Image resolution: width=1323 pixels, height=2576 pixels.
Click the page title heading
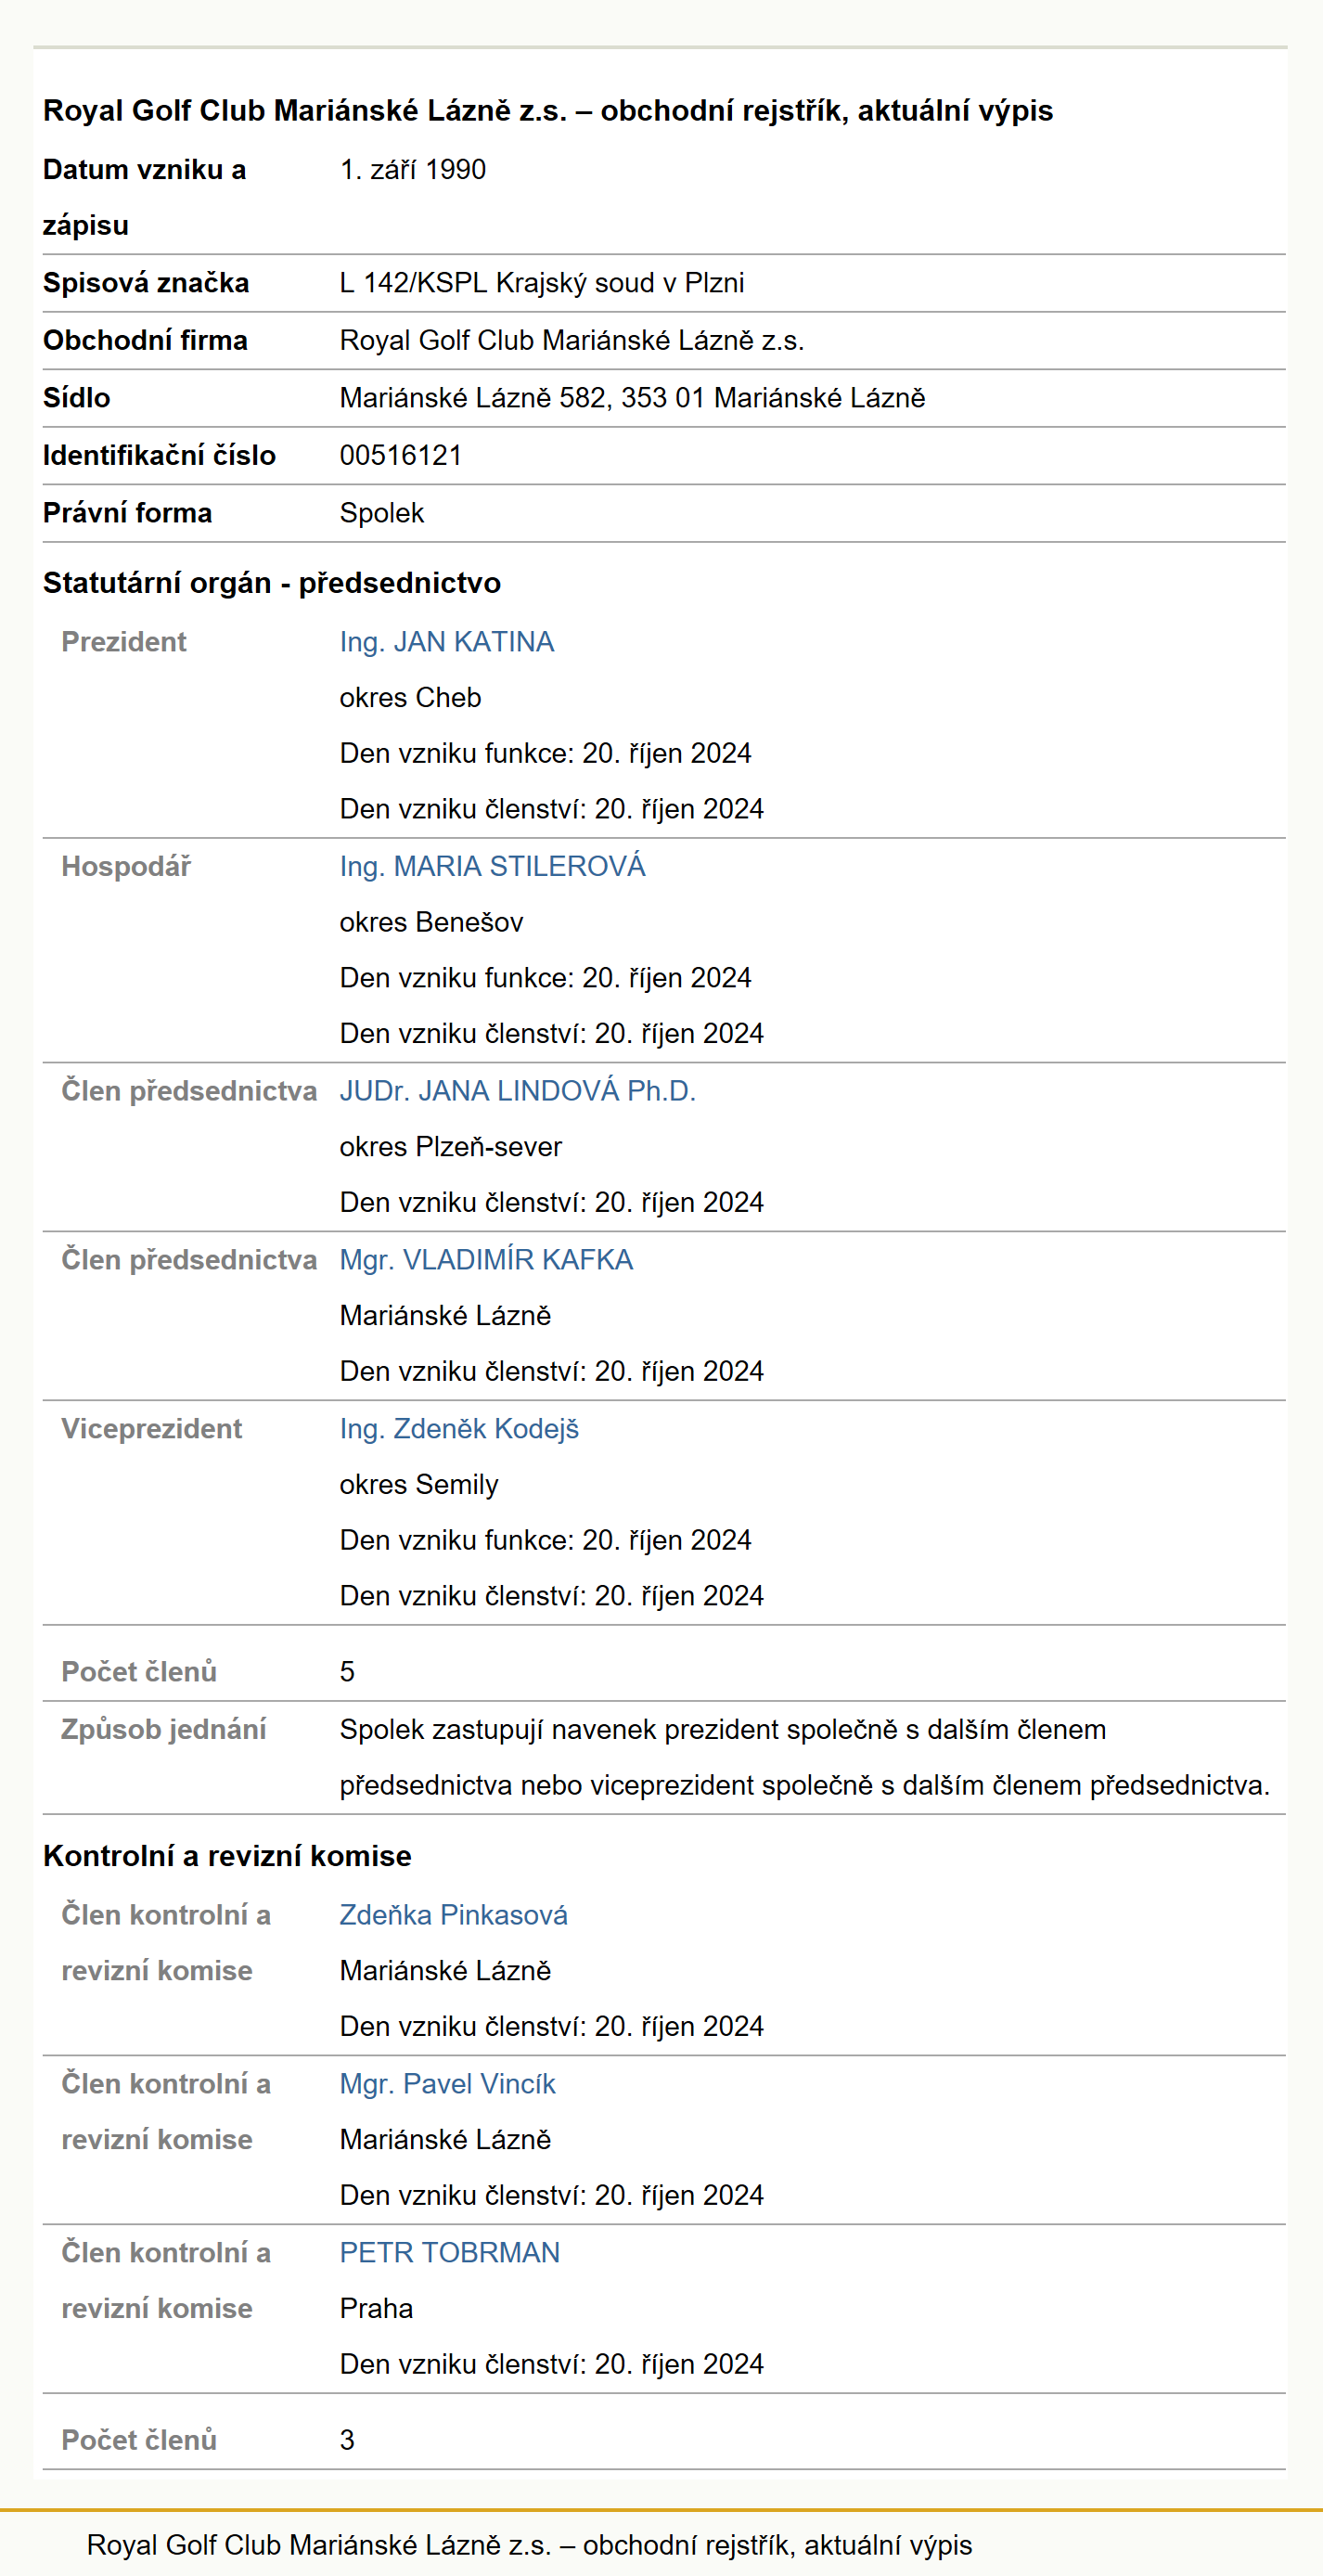coord(548,110)
